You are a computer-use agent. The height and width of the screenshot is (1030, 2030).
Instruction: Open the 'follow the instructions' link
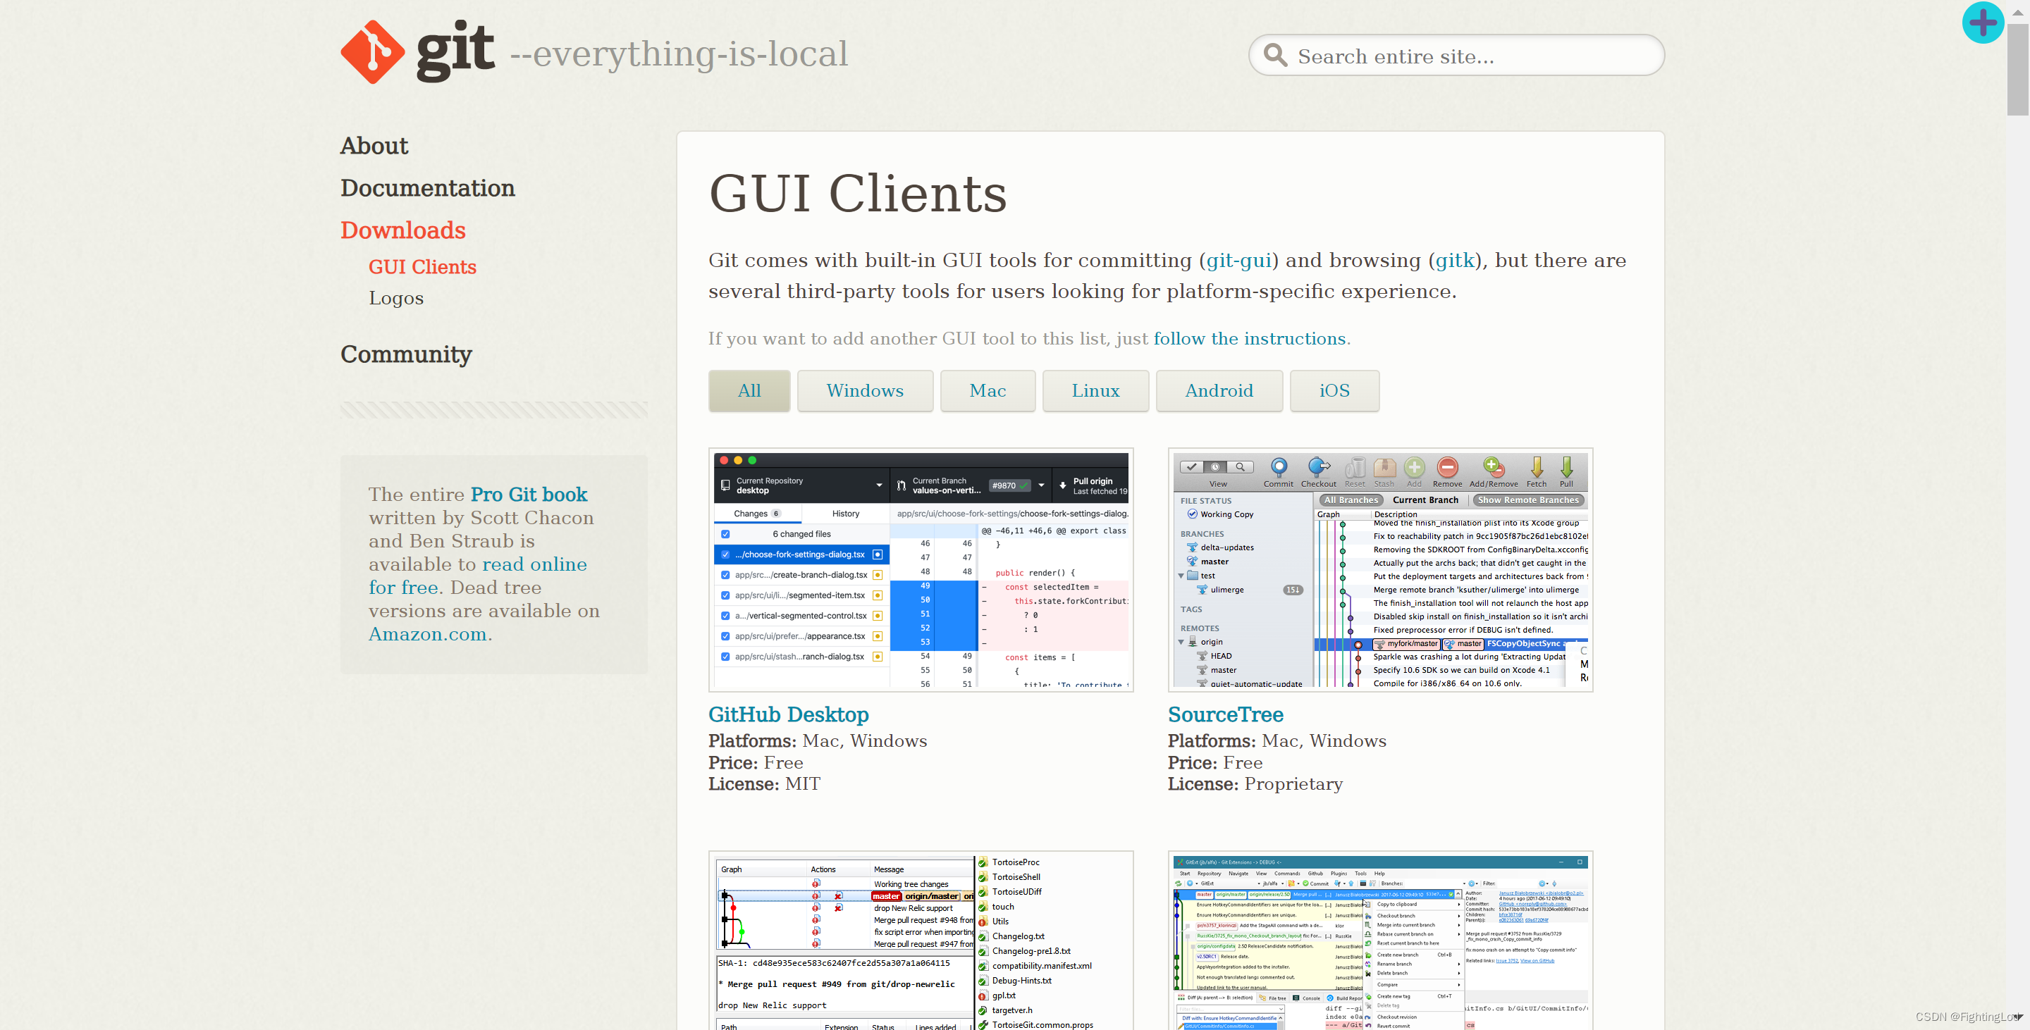(x=1250, y=339)
